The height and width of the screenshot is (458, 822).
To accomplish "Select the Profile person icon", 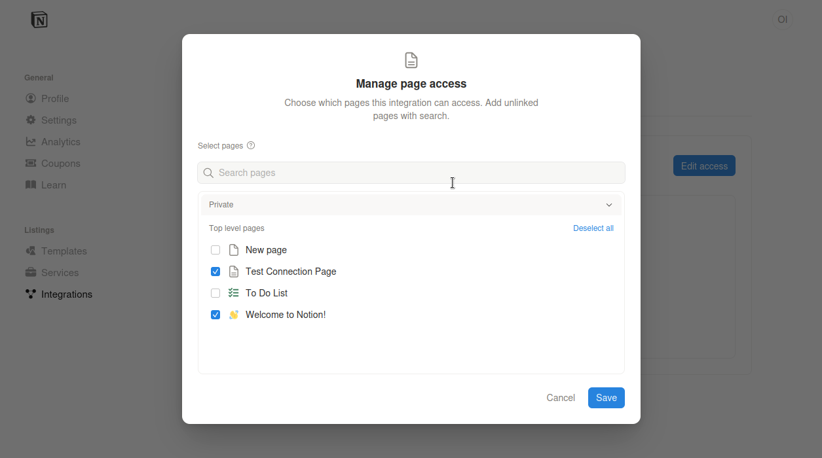I will tap(30, 98).
